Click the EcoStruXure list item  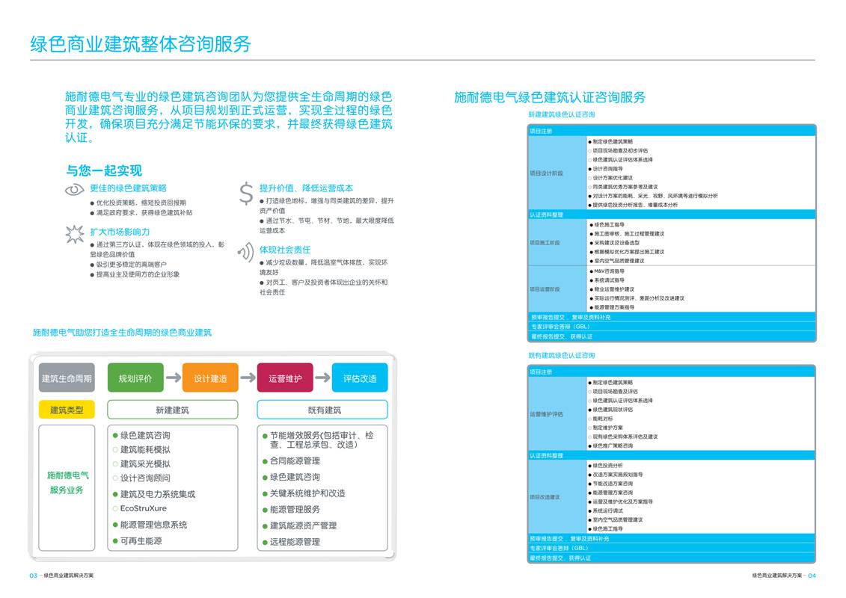pos(140,508)
